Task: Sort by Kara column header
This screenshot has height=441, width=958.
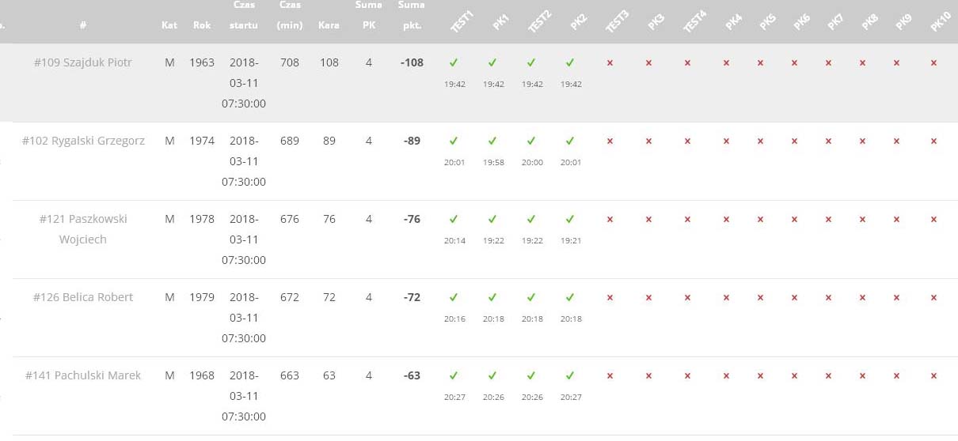Action: pyautogui.click(x=329, y=25)
